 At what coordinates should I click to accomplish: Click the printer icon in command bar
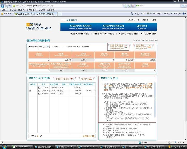click(148, 14)
